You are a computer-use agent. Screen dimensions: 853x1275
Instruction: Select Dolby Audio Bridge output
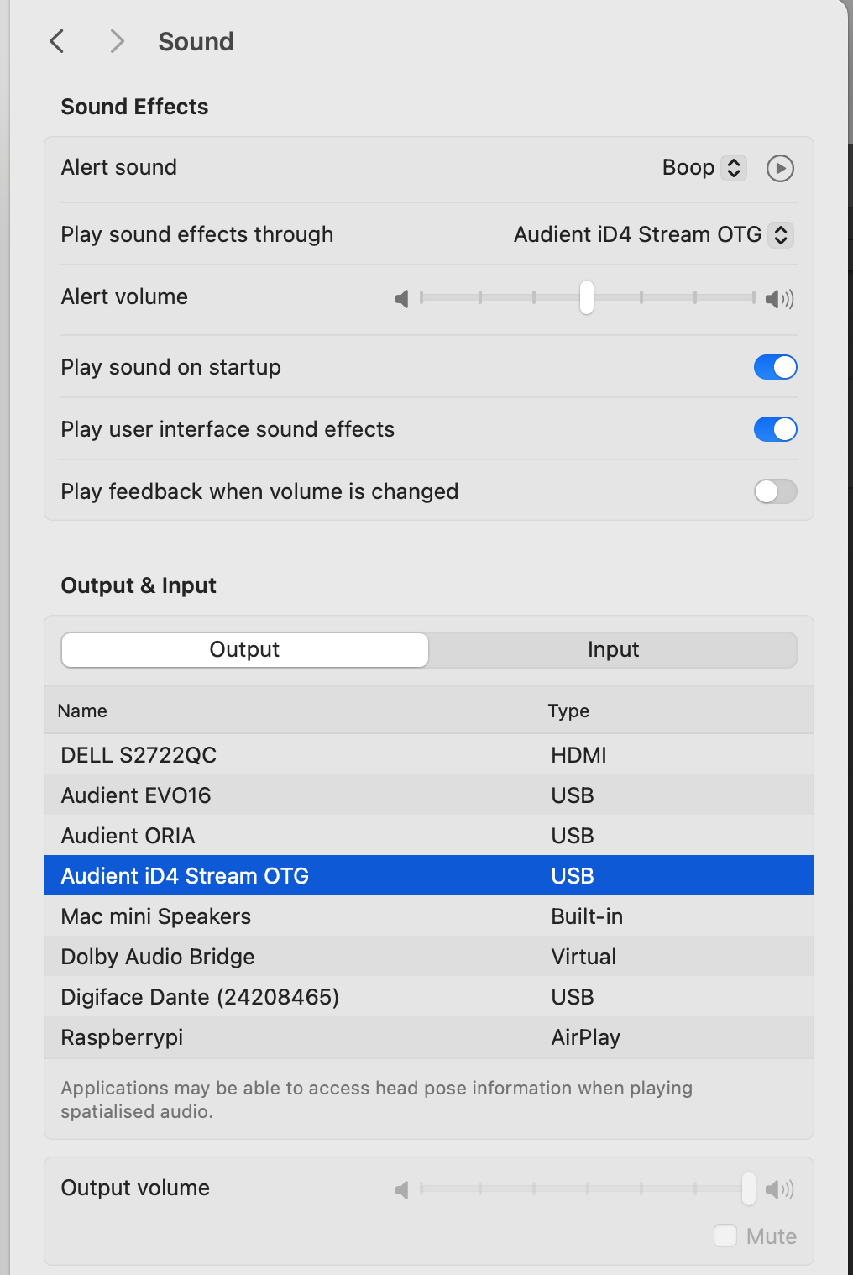click(429, 956)
